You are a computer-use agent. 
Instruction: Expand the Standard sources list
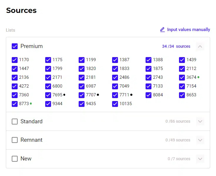(x=200, y=121)
